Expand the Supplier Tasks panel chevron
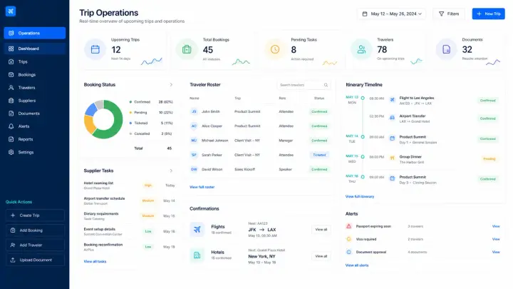This screenshot has height=289, width=513. (x=171, y=171)
